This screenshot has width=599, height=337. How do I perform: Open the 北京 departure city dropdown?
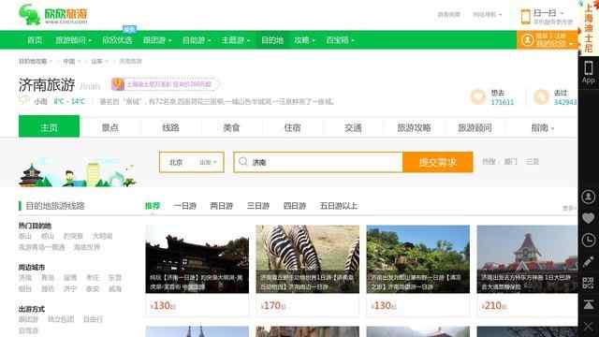pyautogui.click(x=192, y=162)
